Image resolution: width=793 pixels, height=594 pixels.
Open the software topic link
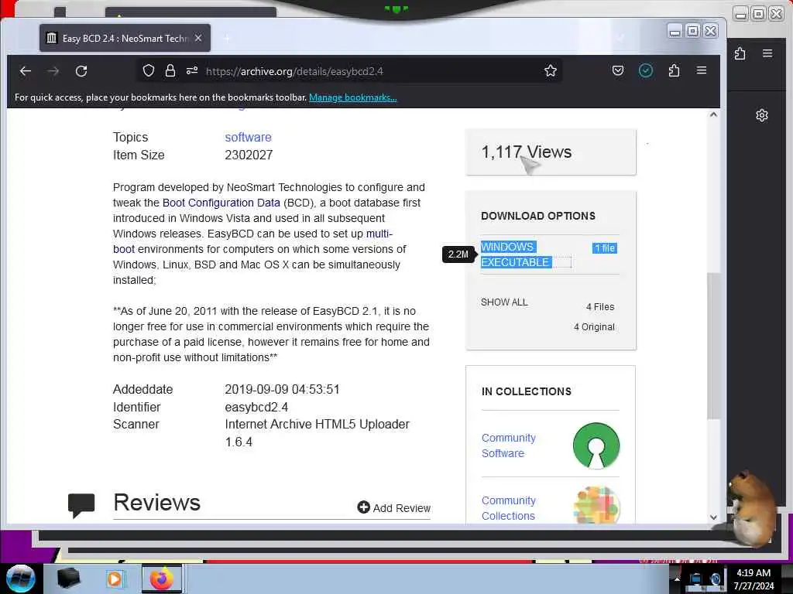coord(248,138)
